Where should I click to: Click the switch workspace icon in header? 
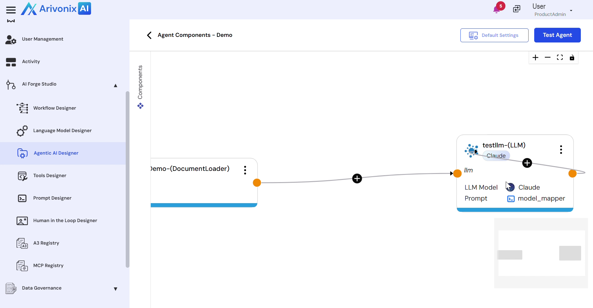[517, 9]
